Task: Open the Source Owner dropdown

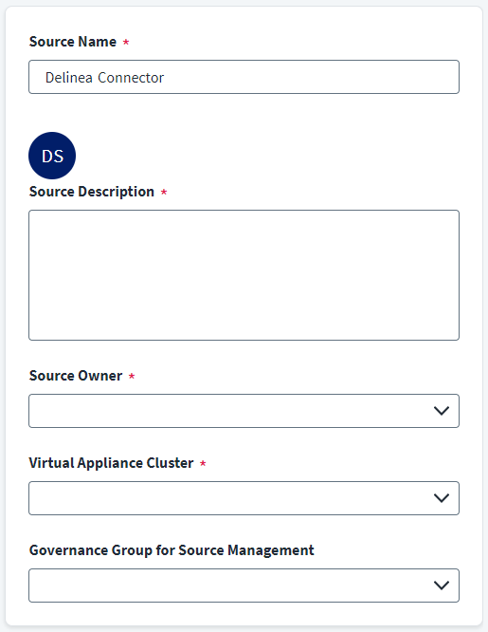Action: pos(244,411)
